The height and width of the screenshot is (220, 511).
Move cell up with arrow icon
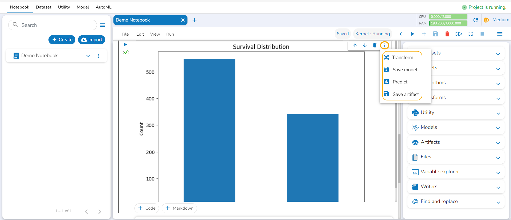[x=355, y=45]
